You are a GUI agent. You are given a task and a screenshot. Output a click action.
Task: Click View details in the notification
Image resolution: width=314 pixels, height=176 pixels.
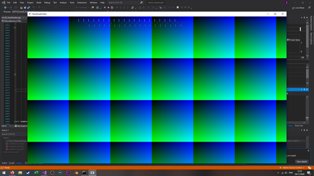tap(302, 162)
